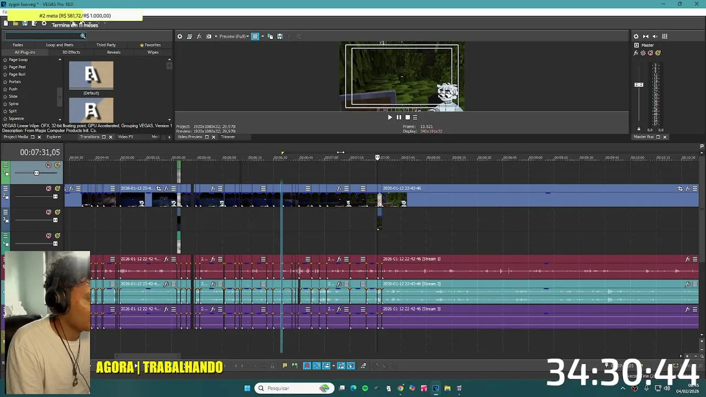Screen dimensions: 706x397
Task: Stop the video preview playback
Action: [408, 117]
